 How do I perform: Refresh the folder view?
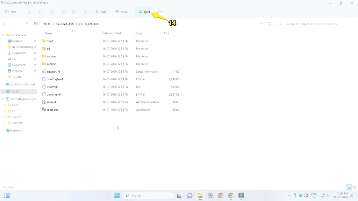[x=270, y=24]
